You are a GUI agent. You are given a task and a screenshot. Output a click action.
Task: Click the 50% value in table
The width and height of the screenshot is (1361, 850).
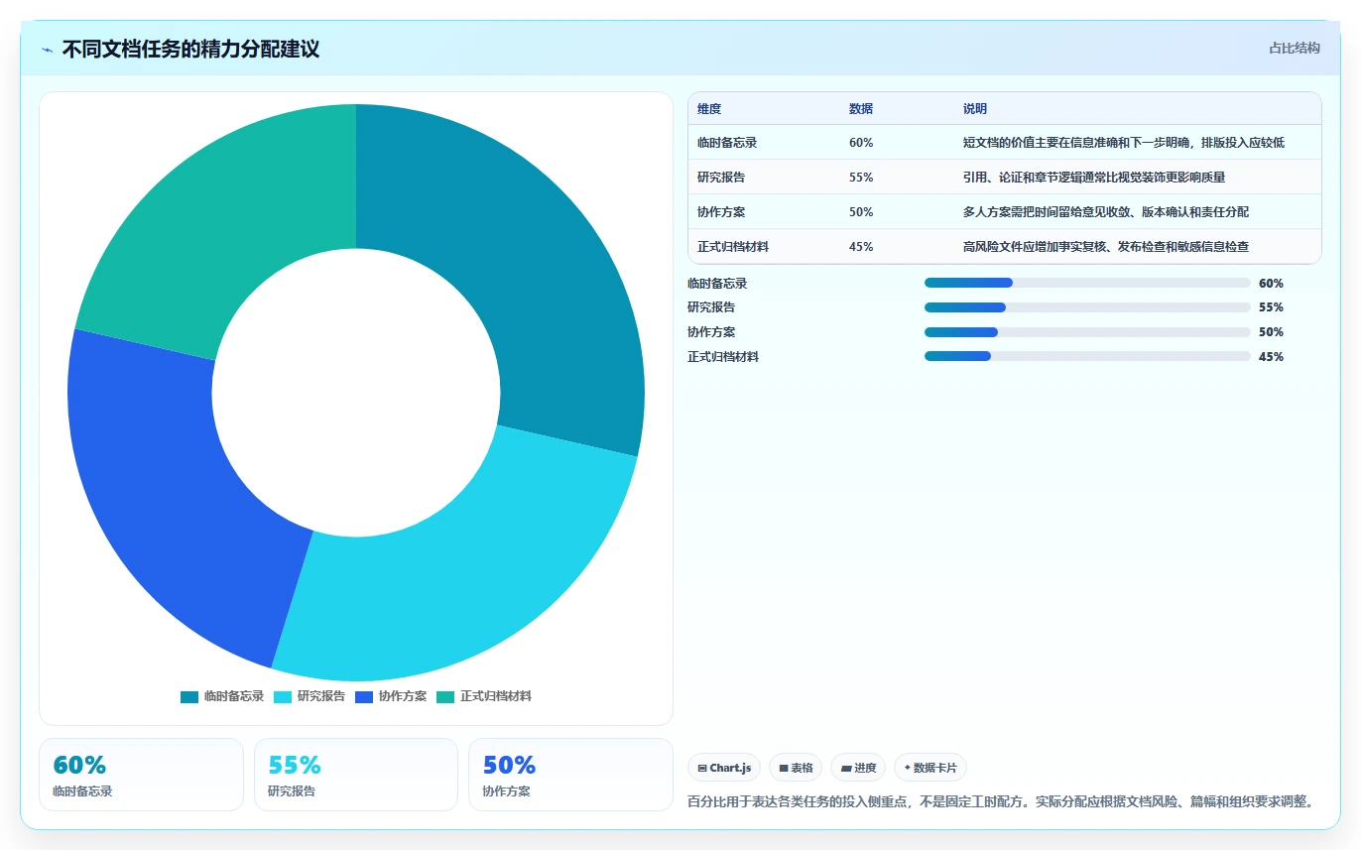pos(861,212)
